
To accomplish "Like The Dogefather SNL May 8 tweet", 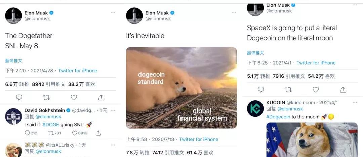I will 74,98.
